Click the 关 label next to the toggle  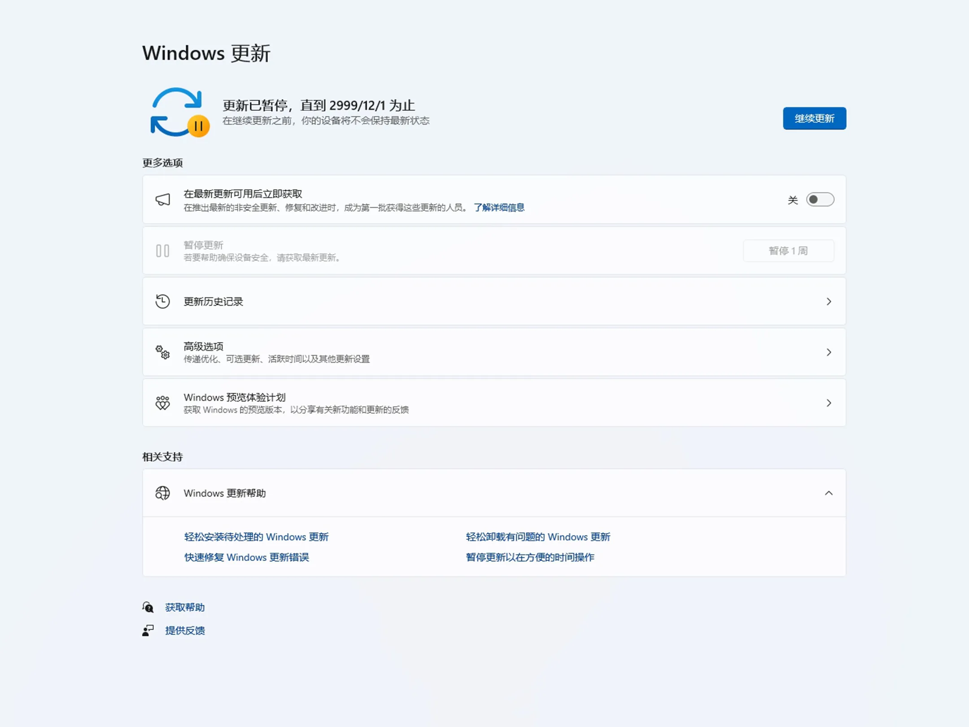(x=793, y=200)
